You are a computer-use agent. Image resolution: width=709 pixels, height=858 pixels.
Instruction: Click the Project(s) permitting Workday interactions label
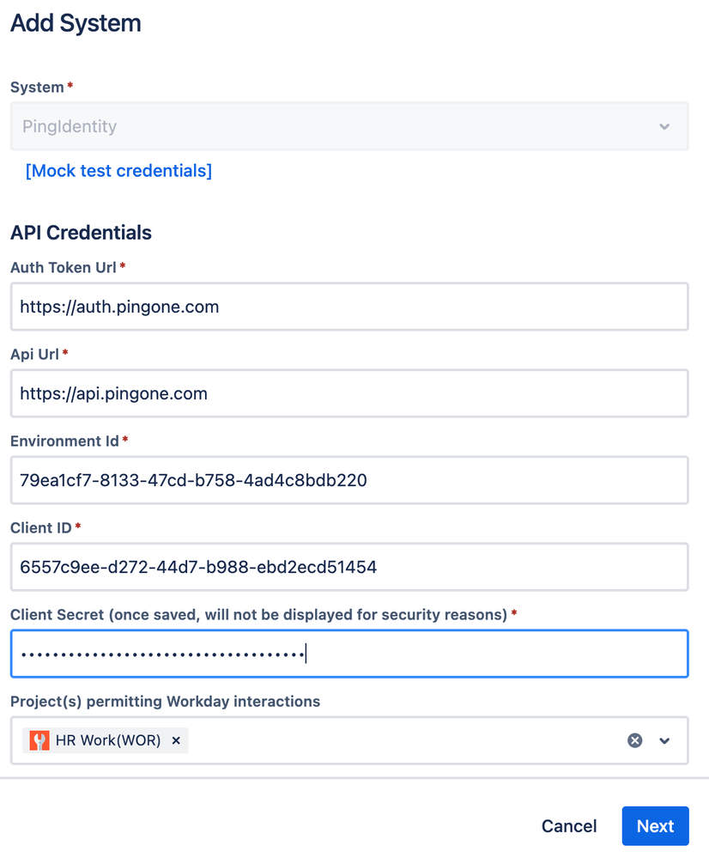[x=165, y=701]
